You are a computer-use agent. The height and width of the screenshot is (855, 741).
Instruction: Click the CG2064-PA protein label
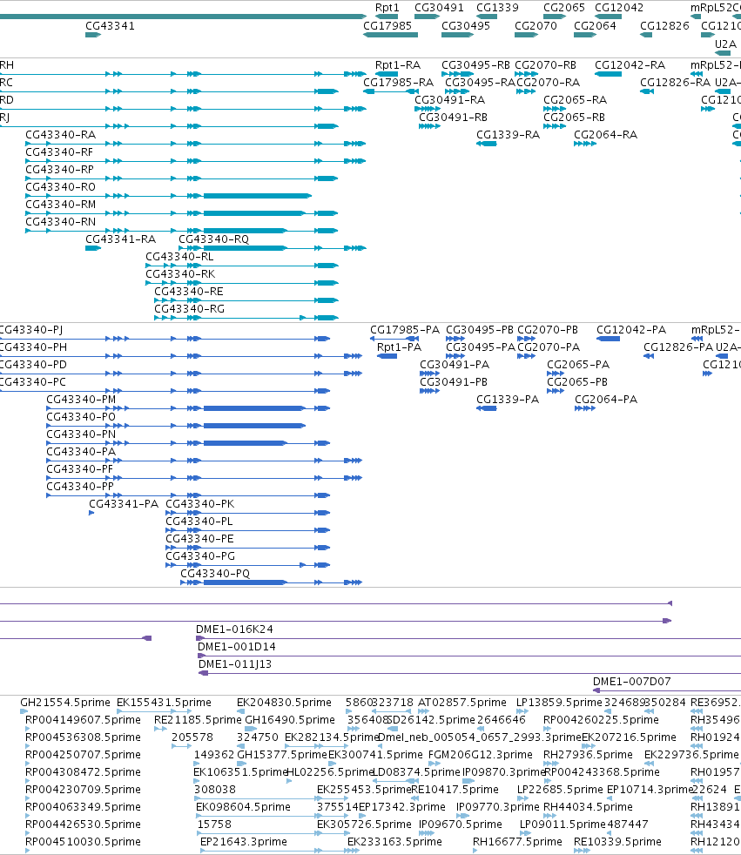point(606,400)
